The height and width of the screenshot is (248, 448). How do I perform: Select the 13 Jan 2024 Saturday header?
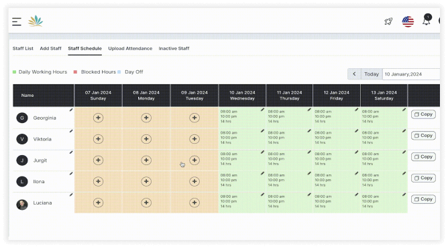click(x=384, y=96)
